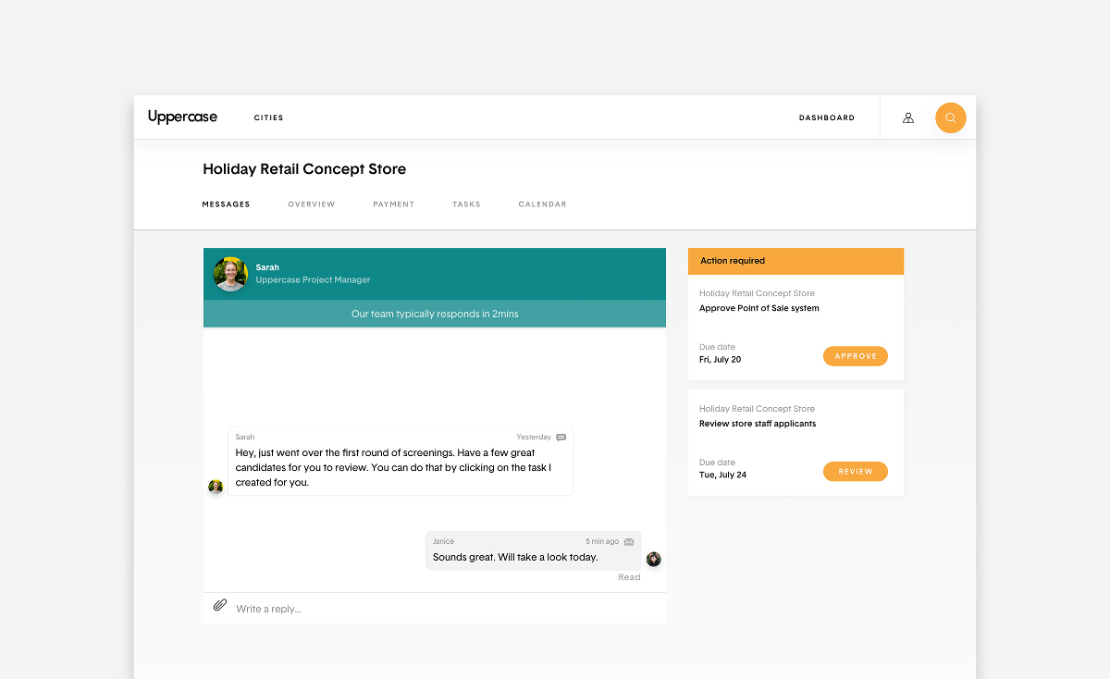
Task: Click Sarah's large profile photo in header
Action: click(230, 274)
